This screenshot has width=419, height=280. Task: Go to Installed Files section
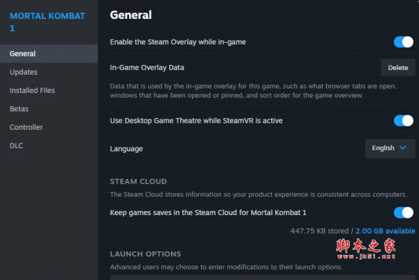[32, 90]
